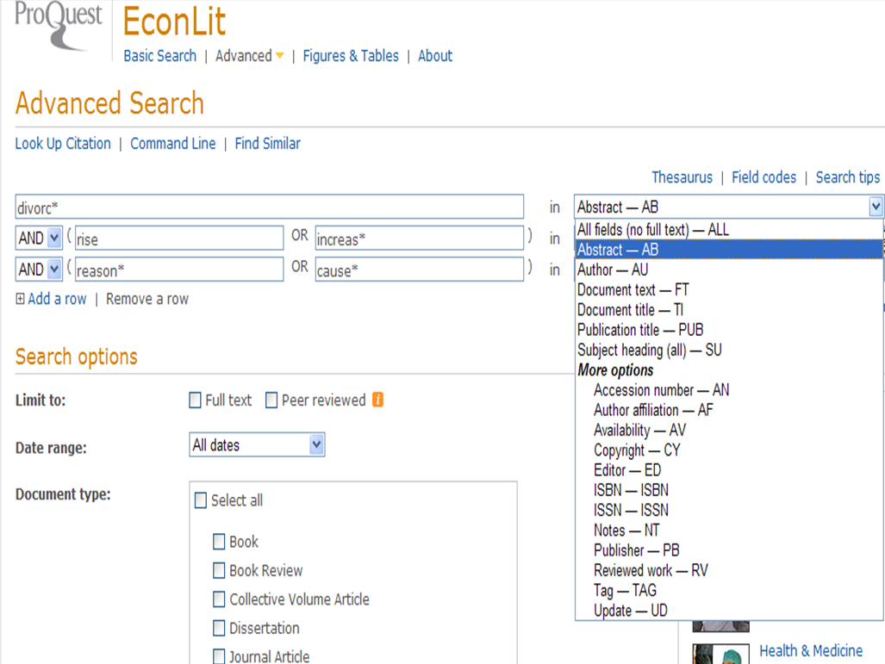The width and height of the screenshot is (885, 664).
Task: Click Add a row link
Action: coord(57,299)
